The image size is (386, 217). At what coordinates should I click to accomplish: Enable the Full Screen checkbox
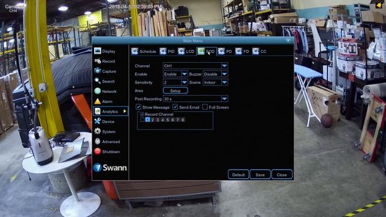pos(205,107)
